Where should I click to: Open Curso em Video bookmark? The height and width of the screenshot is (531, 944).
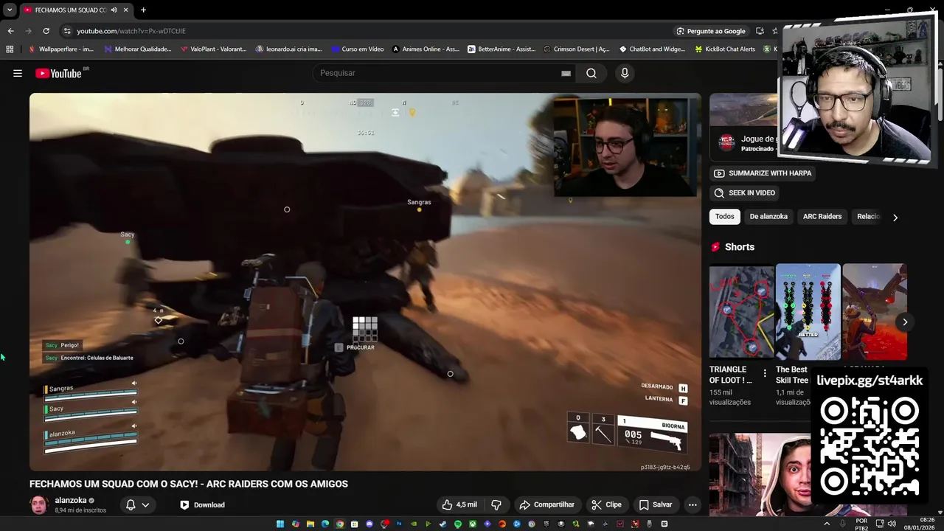pyautogui.click(x=357, y=49)
